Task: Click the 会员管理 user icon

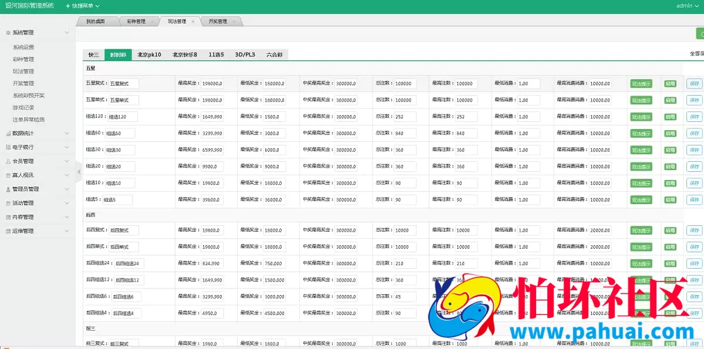Action: pyautogui.click(x=8, y=161)
